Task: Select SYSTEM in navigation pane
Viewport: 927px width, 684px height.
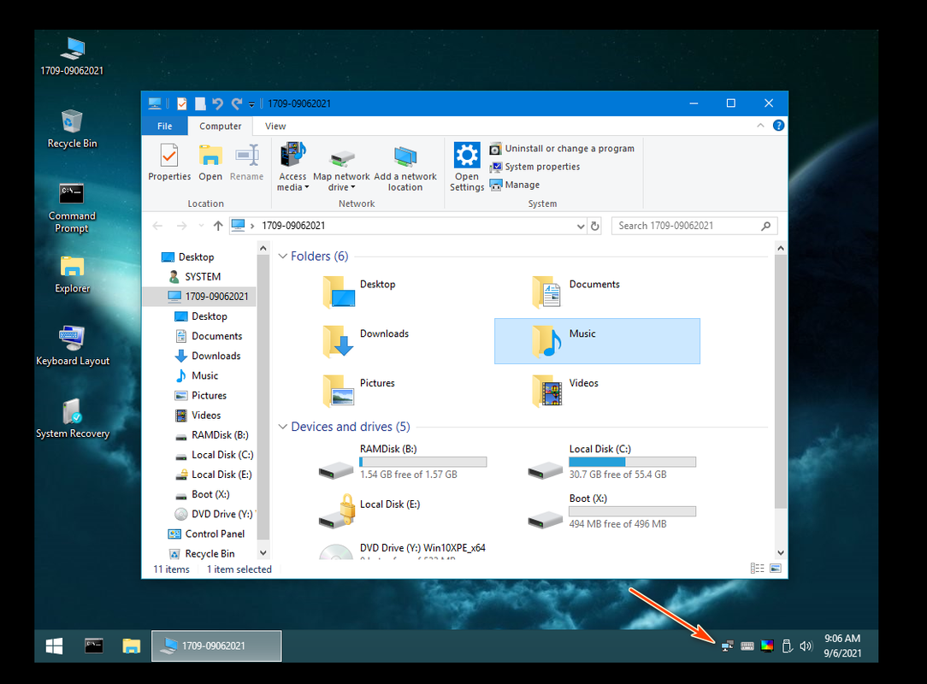Action: tap(195, 277)
